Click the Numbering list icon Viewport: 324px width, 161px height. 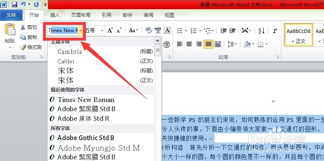tap(194, 31)
